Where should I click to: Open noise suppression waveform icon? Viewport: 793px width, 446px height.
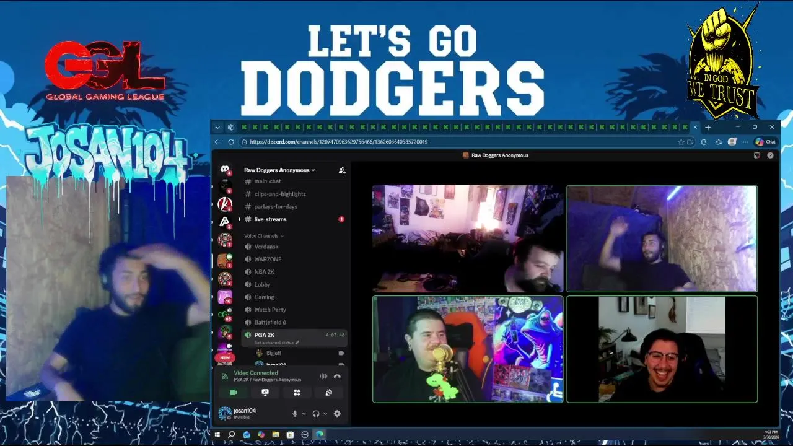(323, 376)
